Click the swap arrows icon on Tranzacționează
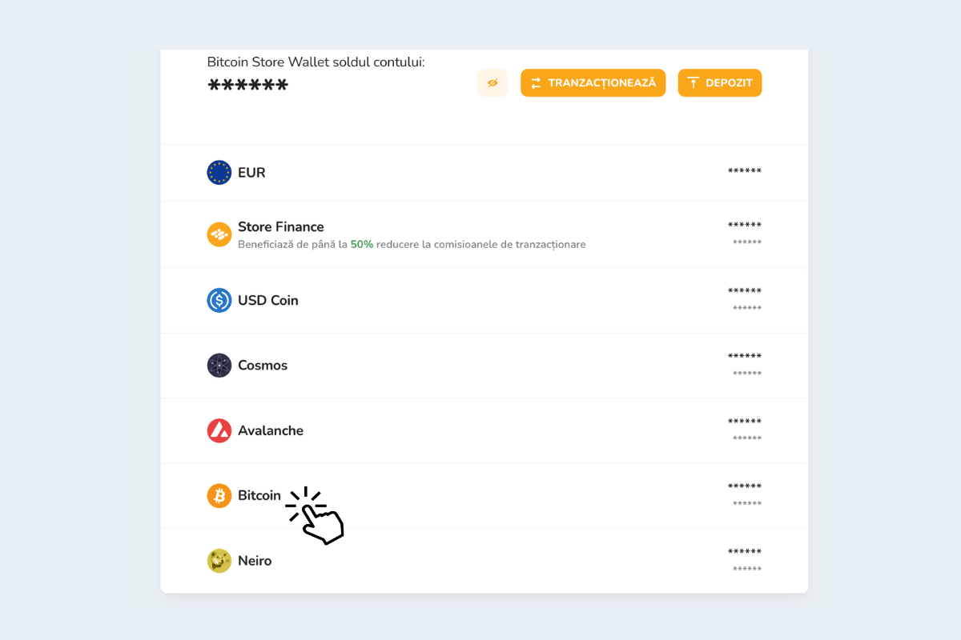 coord(535,82)
